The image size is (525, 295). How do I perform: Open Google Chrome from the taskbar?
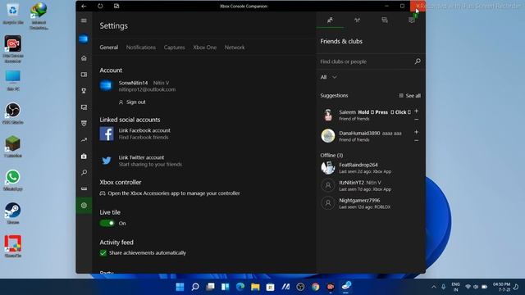tap(315, 287)
